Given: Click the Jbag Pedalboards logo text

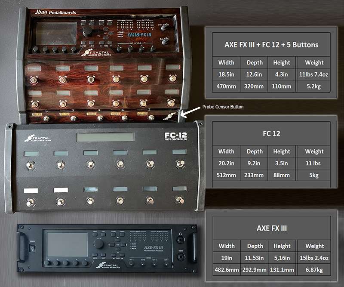Looking at the screenshot, I should coord(56,12).
